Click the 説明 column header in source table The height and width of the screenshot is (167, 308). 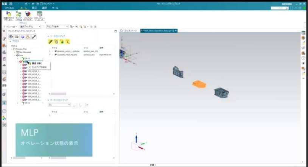click(101, 48)
